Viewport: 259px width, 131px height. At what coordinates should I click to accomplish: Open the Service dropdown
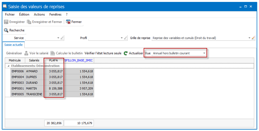pyautogui.click(x=58, y=38)
